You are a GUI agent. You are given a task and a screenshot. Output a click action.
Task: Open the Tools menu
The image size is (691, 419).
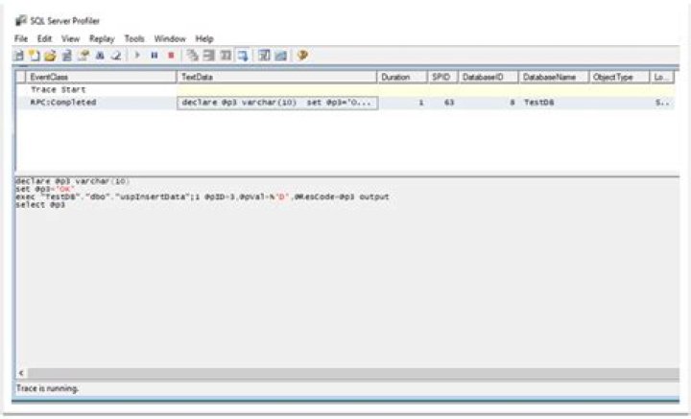(134, 38)
